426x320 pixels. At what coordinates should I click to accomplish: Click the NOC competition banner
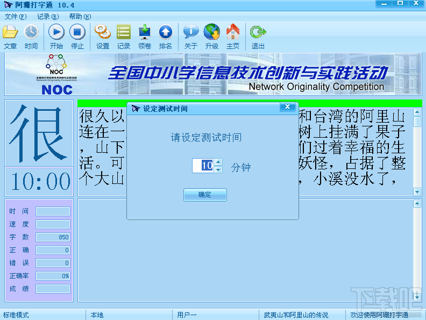tap(213, 74)
